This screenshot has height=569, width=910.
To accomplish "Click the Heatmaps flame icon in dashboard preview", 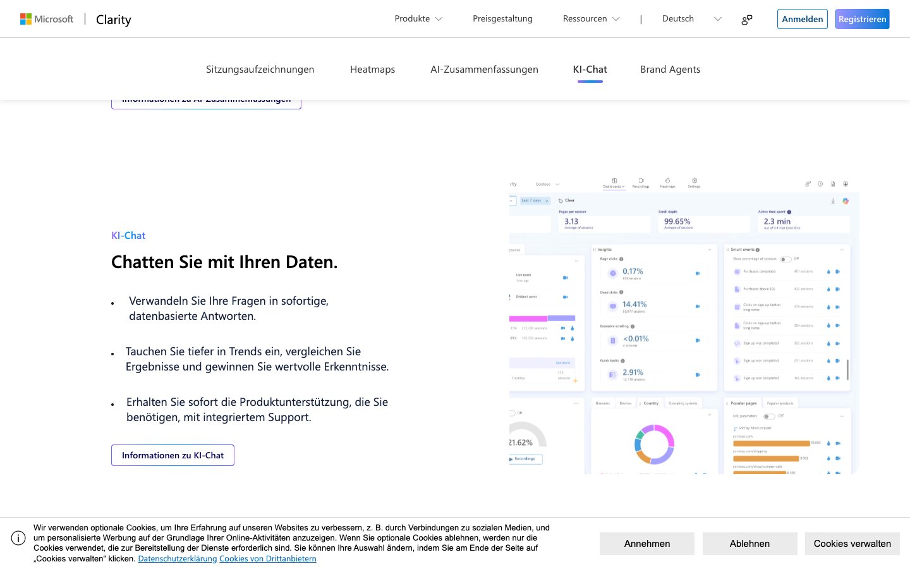I will coord(667,181).
